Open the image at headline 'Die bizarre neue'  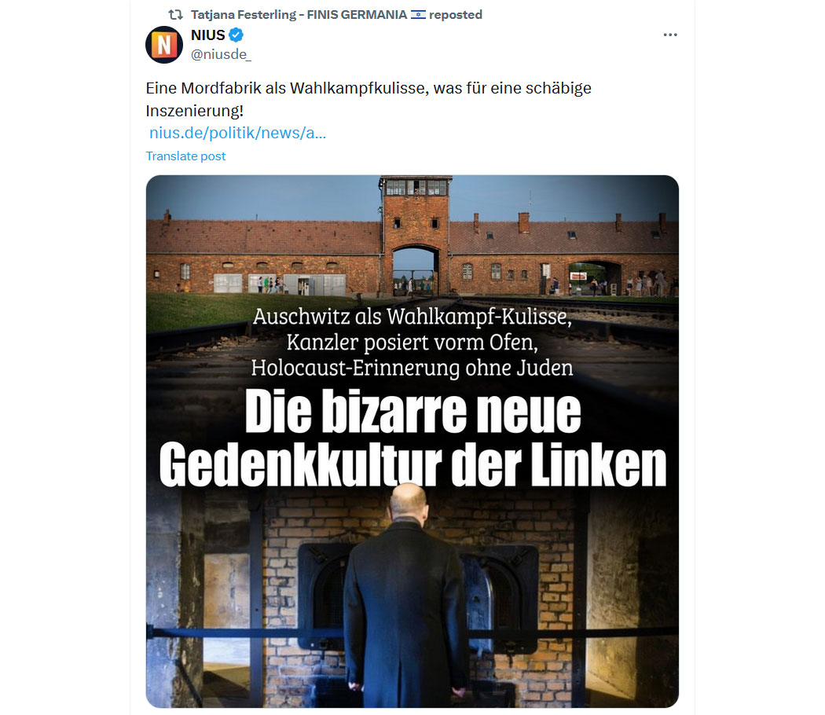pyautogui.click(x=413, y=411)
